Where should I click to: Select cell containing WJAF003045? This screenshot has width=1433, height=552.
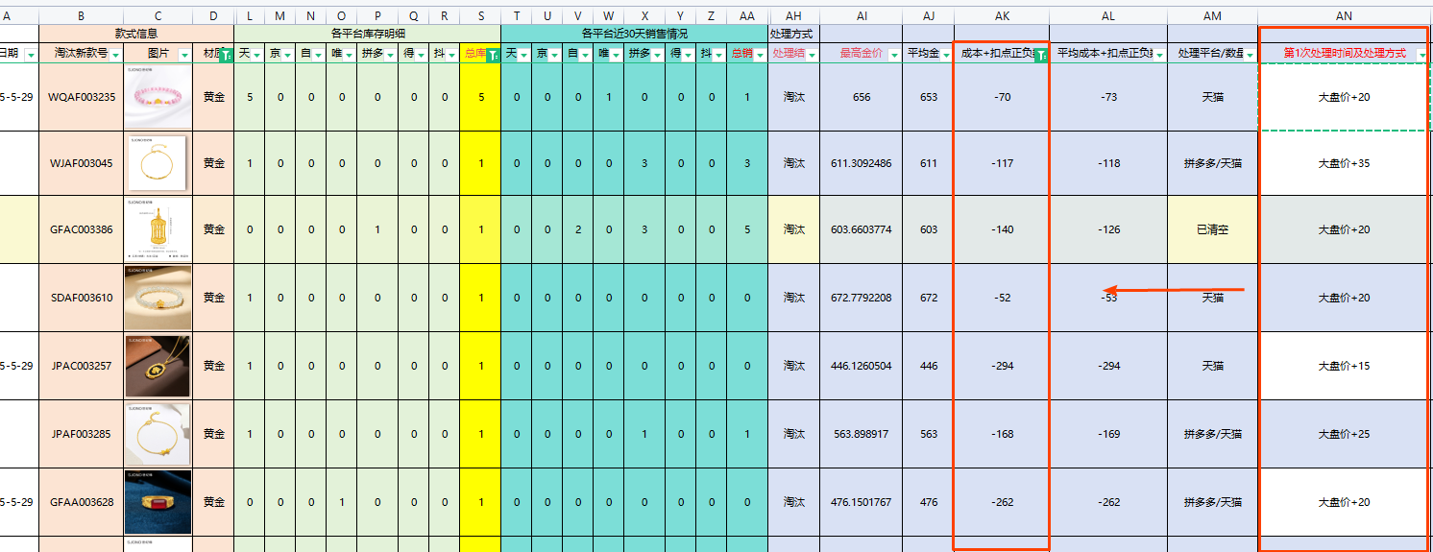[x=81, y=163]
